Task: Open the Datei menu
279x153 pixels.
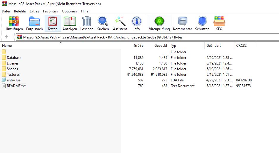Action: [6, 11]
